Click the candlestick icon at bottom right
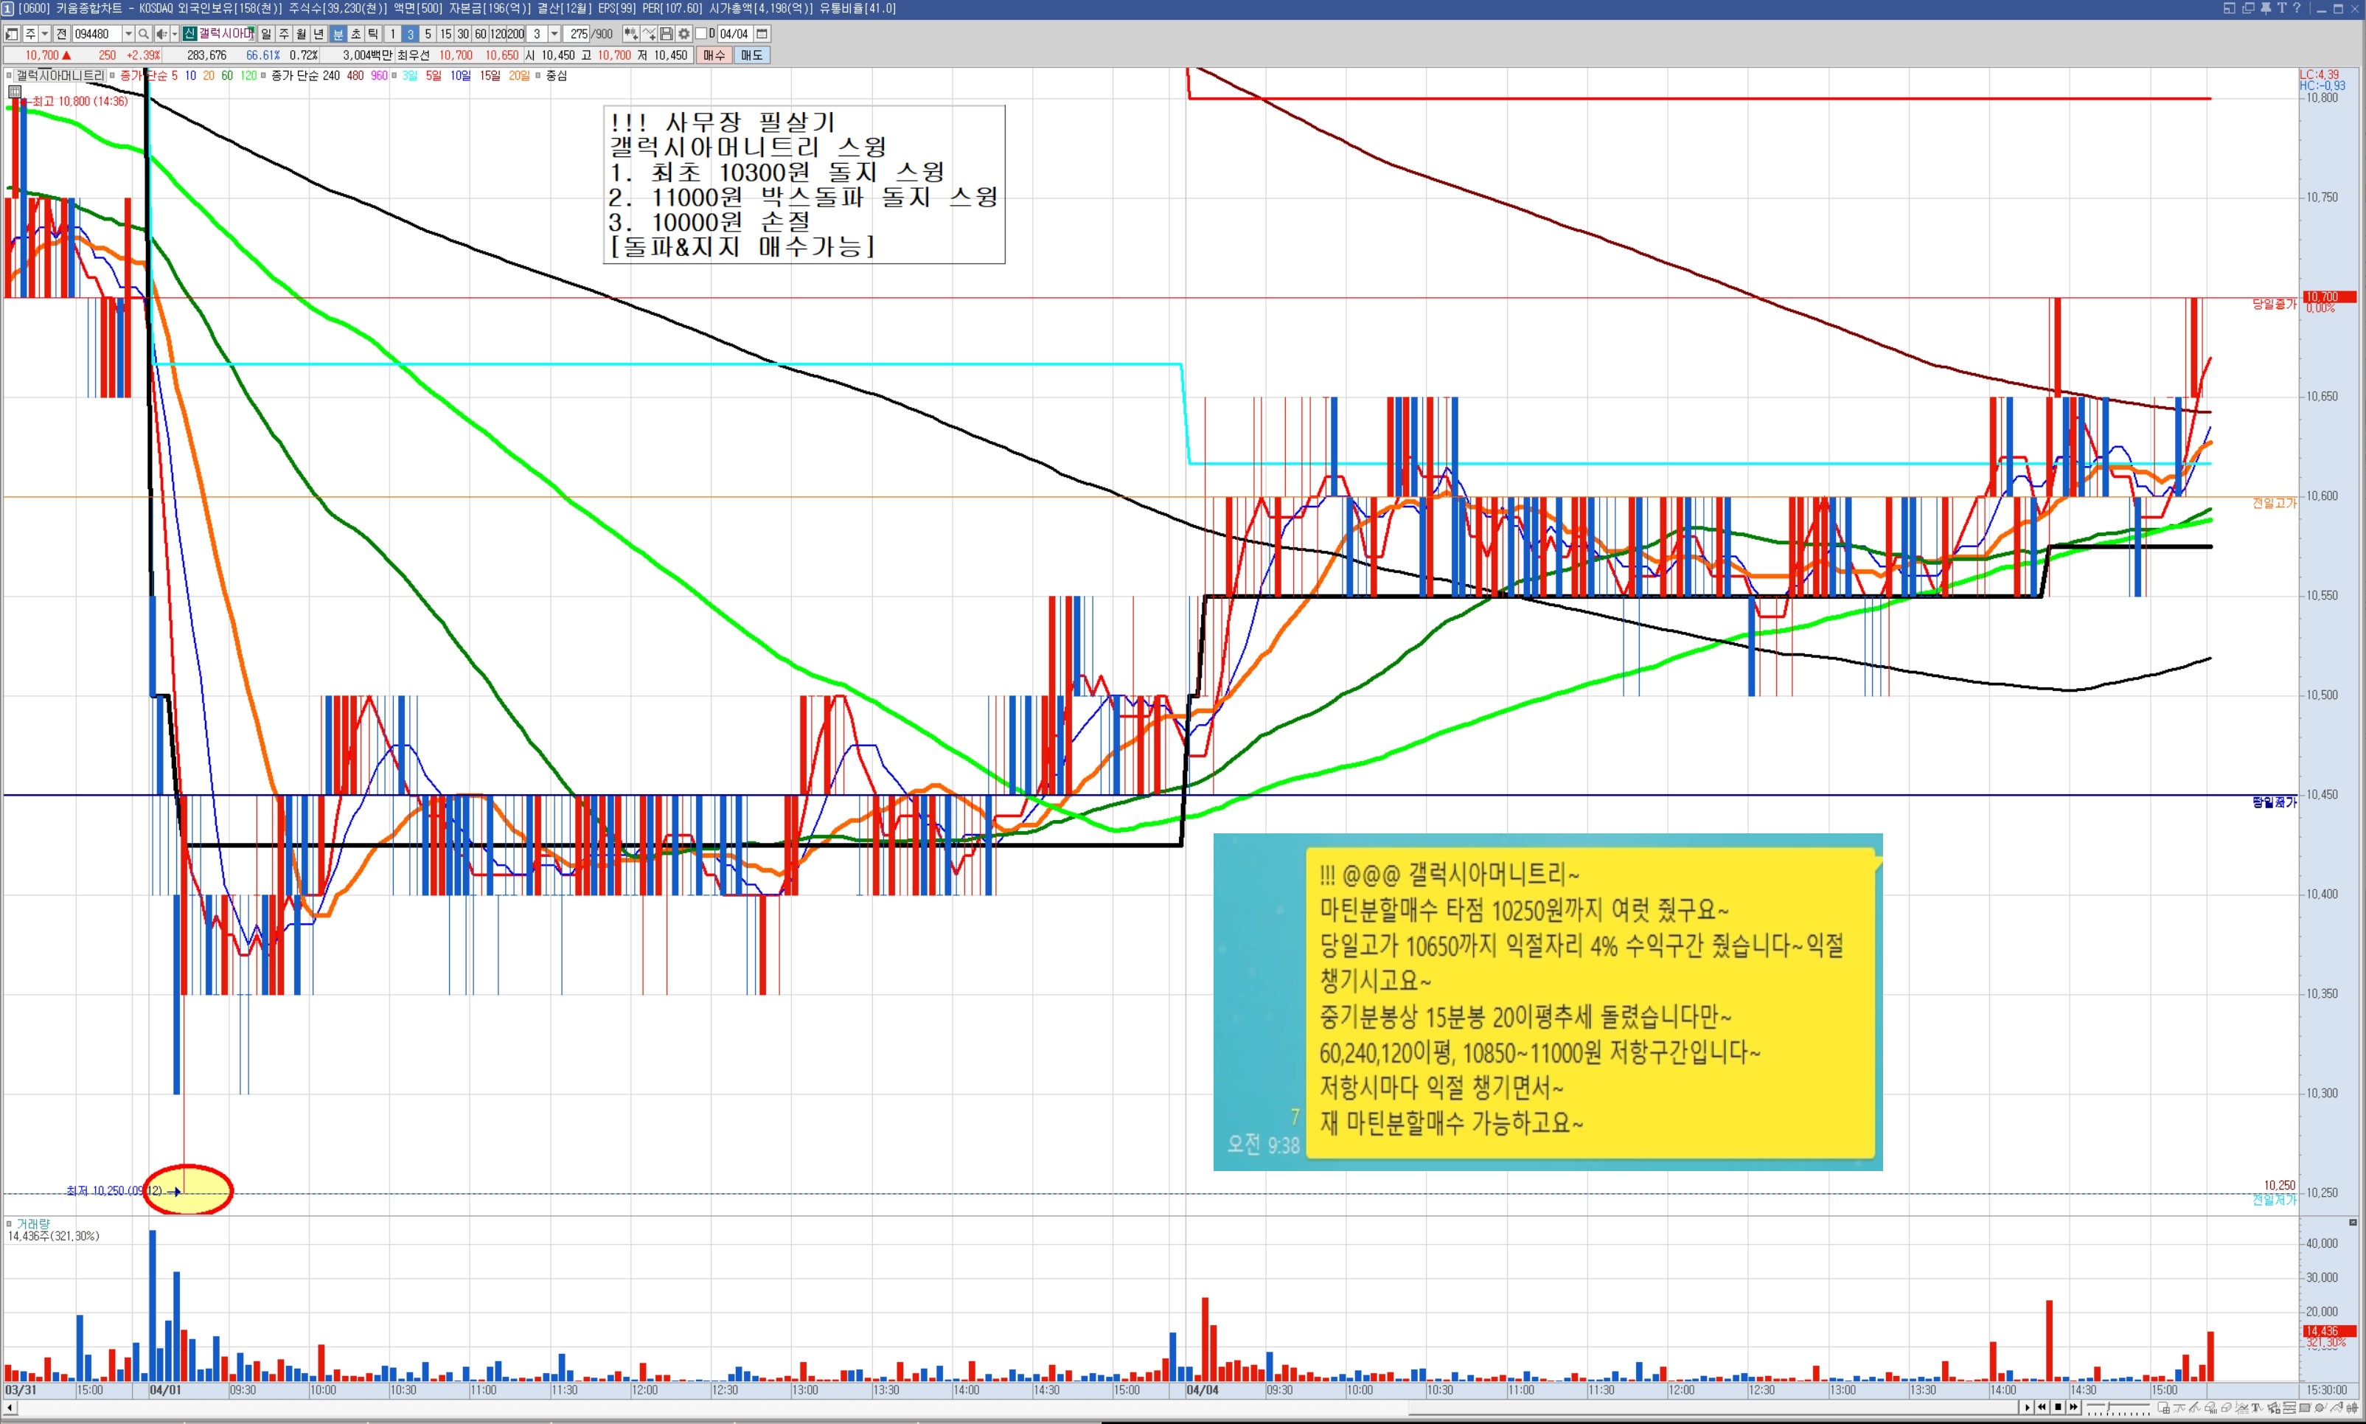Viewport: 2366px width, 1424px height. pyautogui.click(x=2351, y=1408)
